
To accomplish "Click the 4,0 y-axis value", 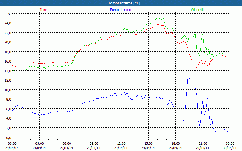I will [9, 118].
